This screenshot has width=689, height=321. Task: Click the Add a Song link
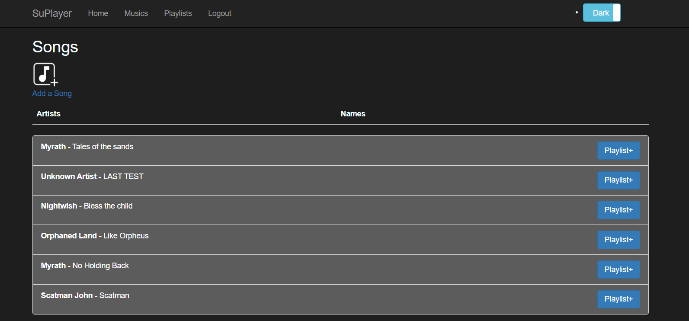point(52,93)
